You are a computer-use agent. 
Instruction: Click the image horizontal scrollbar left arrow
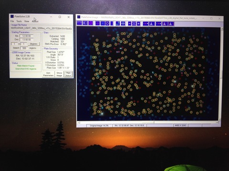78,123
